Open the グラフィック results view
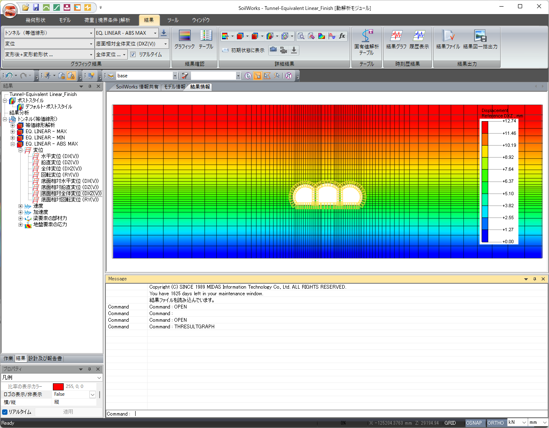549x428 pixels. [184, 40]
